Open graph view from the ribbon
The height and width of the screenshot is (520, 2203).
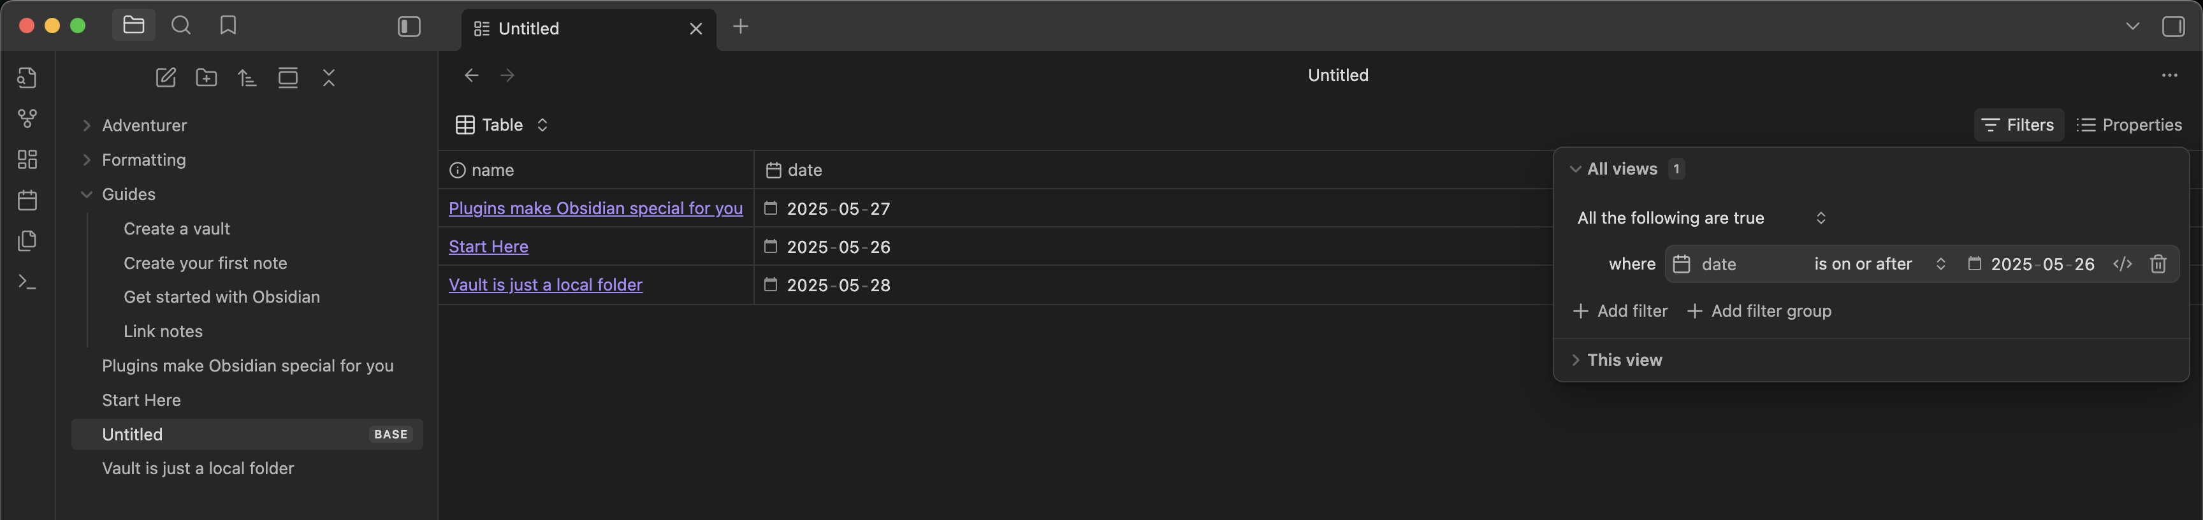pos(27,119)
